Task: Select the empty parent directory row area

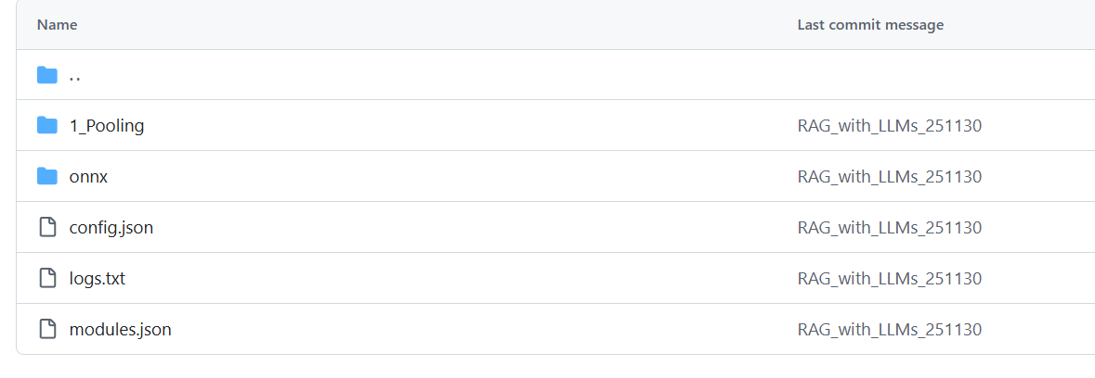Action: point(556,75)
